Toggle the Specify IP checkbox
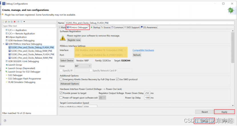This screenshot has height=126, width=237. [x=61, y=71]
